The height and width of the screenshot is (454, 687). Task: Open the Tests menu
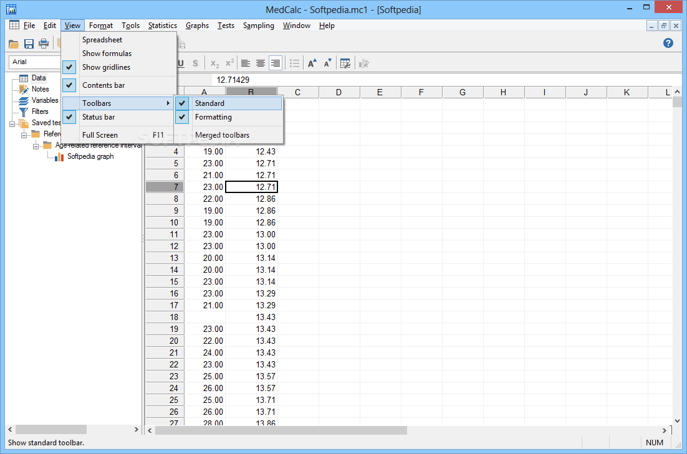(x=226, y=26)
